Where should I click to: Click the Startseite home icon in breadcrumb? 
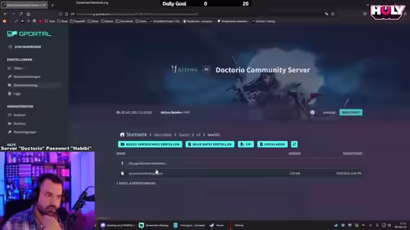122,135
